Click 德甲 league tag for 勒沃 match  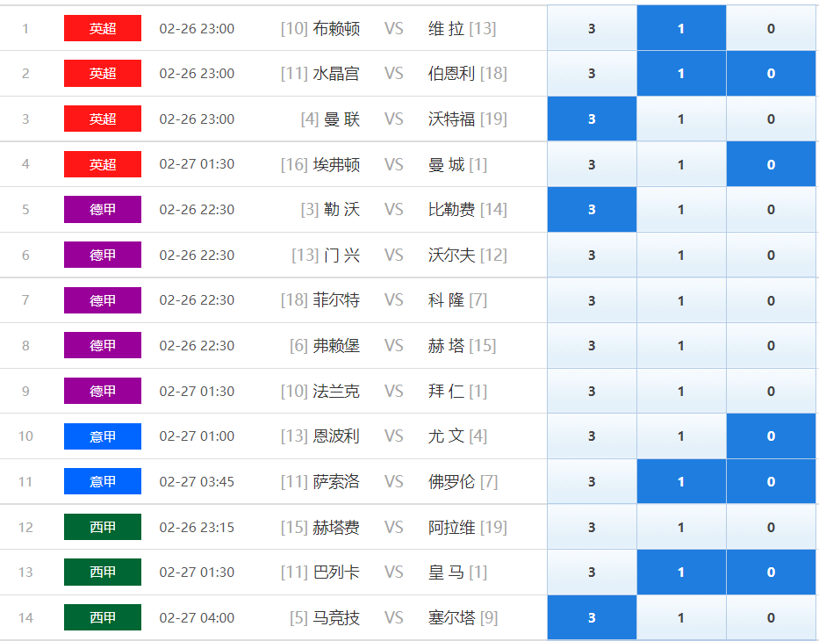pos(103,210)
